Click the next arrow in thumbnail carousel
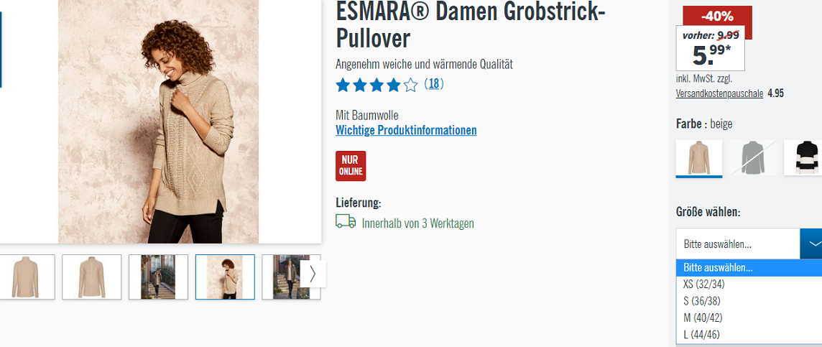 tap(313, 274)
